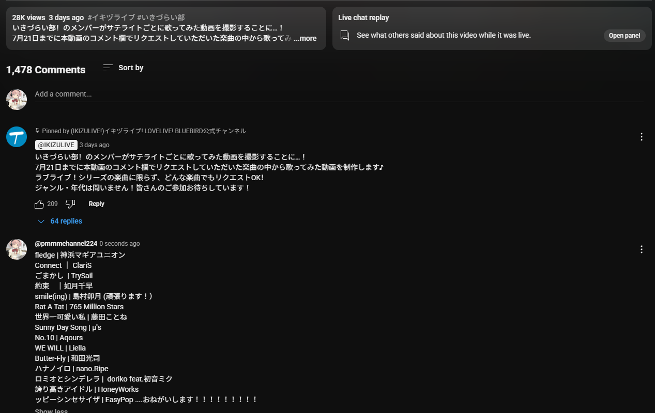The width and height of the screenshot is (655, 413).
Task: Open the #いきづらい部 hashtag link
Action: coord(161,18)
